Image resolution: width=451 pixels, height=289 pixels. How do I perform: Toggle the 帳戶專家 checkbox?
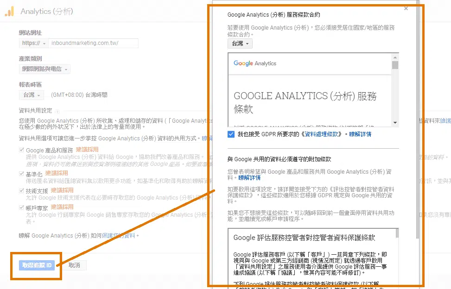[21, 207]
